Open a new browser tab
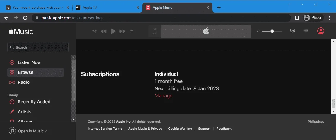This screenshot has width=336, height=140. click(219, 8)
